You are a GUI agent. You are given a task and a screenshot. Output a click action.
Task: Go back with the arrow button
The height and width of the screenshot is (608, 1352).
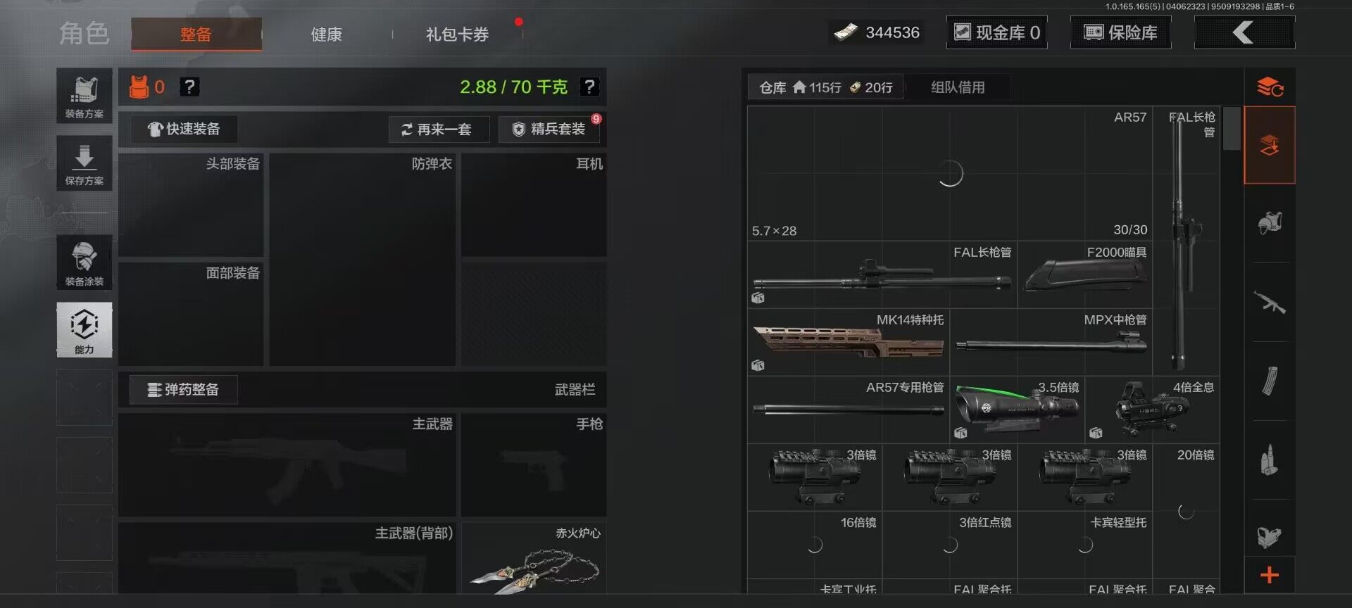coord(1244,32)
